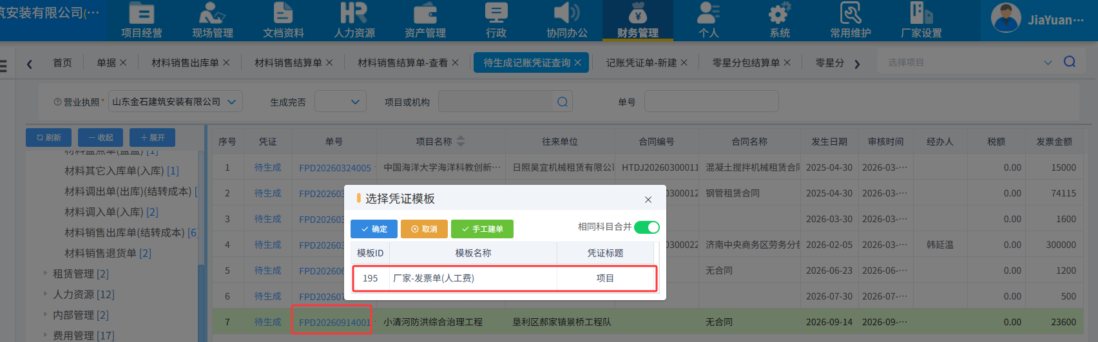This screenshot has height=342, width=1098.
Task: Click the search icon beside 选择项目
Action: 1070,62
